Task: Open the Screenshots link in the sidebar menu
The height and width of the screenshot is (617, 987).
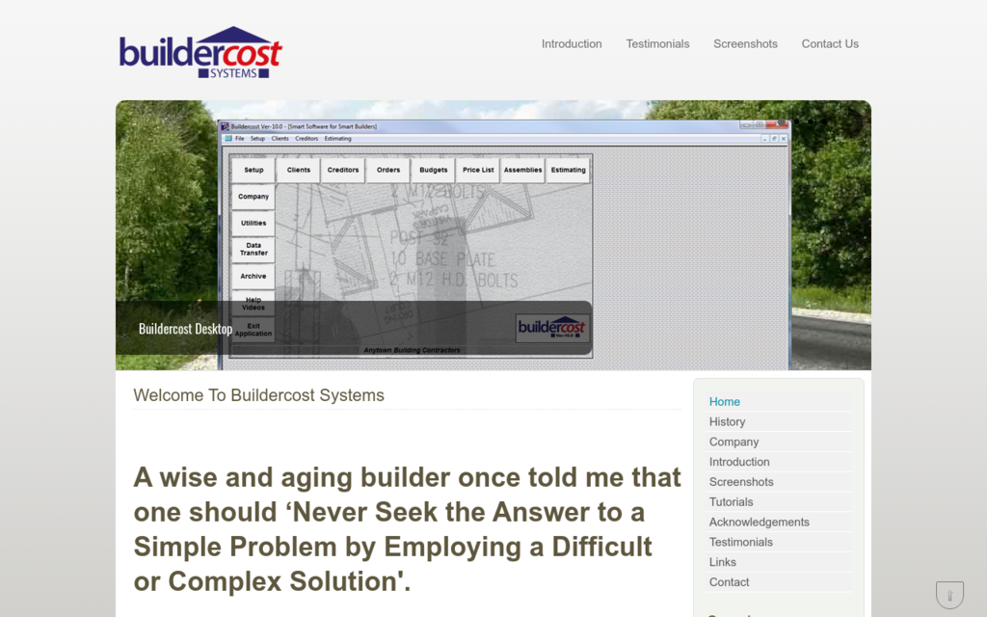Action: (x=741, y=482)
